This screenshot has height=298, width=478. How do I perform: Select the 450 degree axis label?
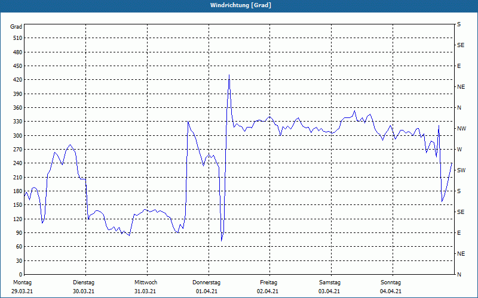click(18, 66)
